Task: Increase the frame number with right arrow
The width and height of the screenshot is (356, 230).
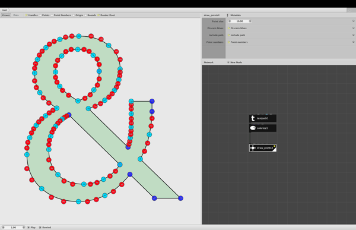Action: [24, 228]
